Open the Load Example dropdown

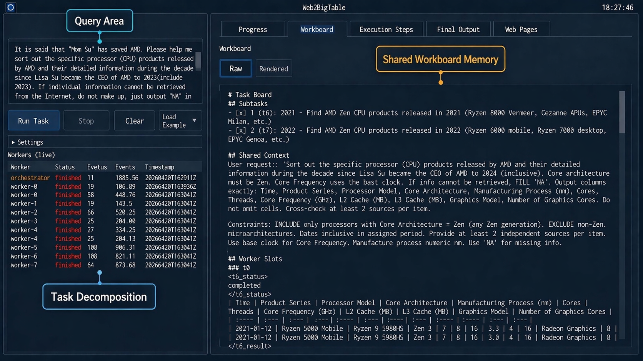coord(180,121)
